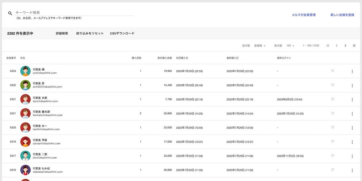Focus the キーワード検索 input field

[74, 13]
